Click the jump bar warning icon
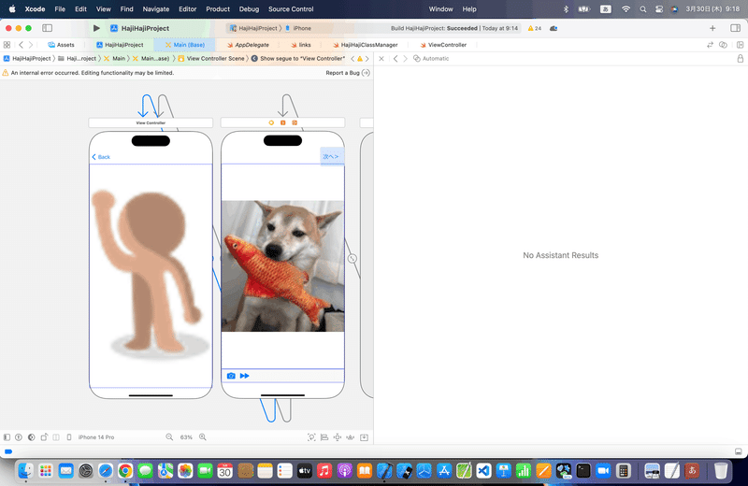Screen dimensions: 748x486 360,59
